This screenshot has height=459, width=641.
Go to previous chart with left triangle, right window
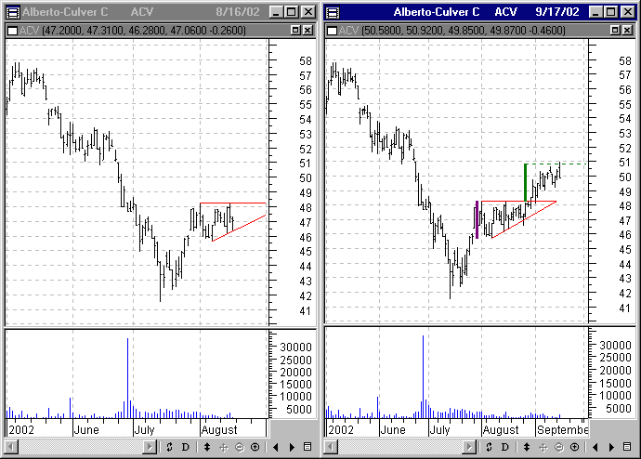tap(595, 447)
